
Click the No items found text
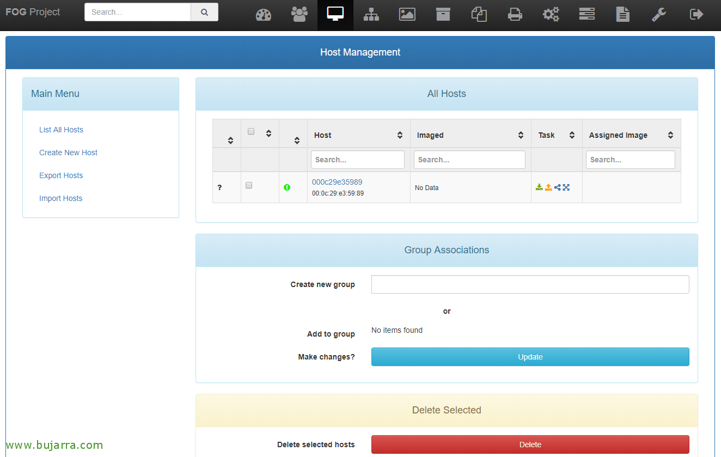397,330
